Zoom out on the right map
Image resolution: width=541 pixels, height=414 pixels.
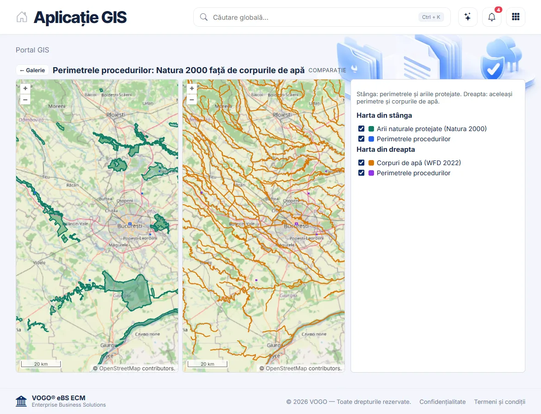tap(192, 99)
